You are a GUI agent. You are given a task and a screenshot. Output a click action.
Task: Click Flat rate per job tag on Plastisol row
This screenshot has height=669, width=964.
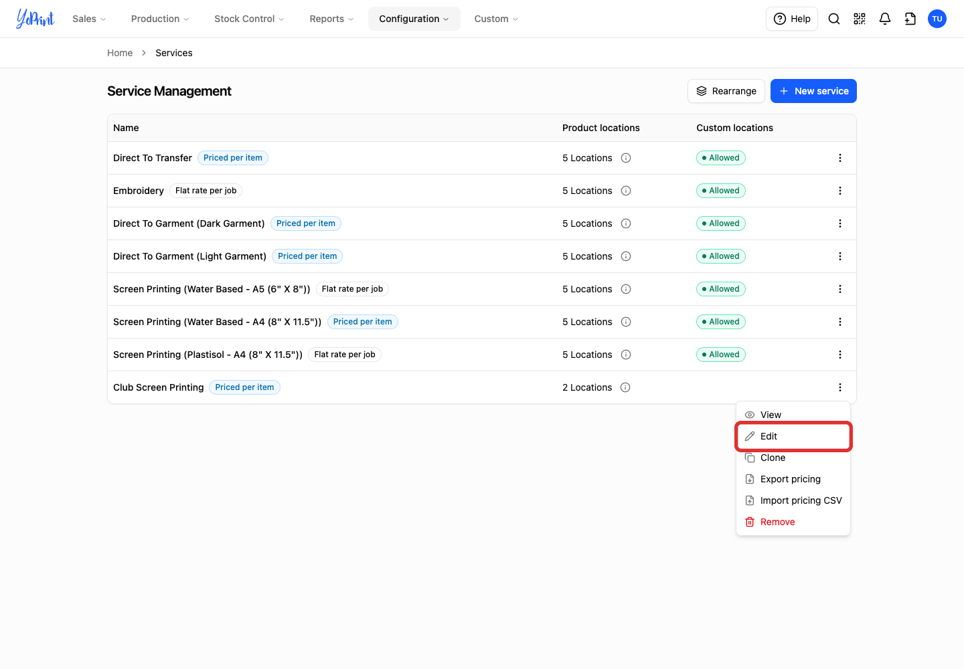tap(345, 355)
